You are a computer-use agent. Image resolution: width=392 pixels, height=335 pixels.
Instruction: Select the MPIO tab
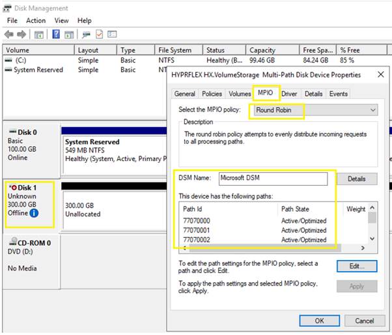(x=266, y=93)
